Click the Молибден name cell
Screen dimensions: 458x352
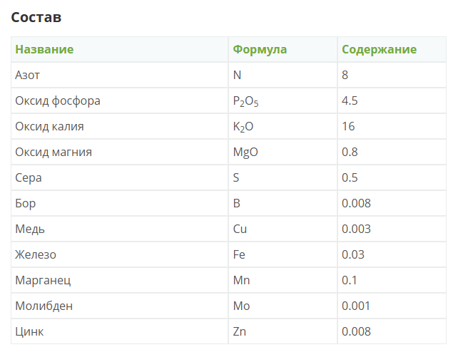44,306
